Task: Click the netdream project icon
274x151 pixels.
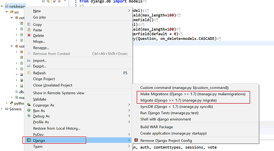Action: click(6, 6)
